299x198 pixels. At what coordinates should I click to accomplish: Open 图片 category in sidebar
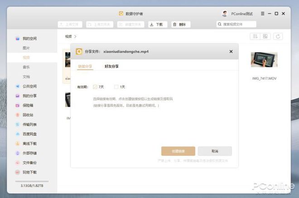tap(26, 48)
